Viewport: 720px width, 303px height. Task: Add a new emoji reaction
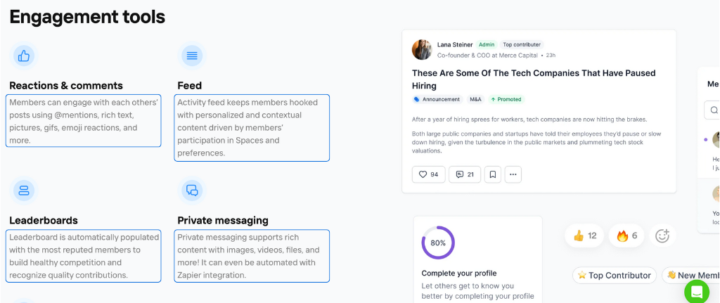[x=662, y=236]
